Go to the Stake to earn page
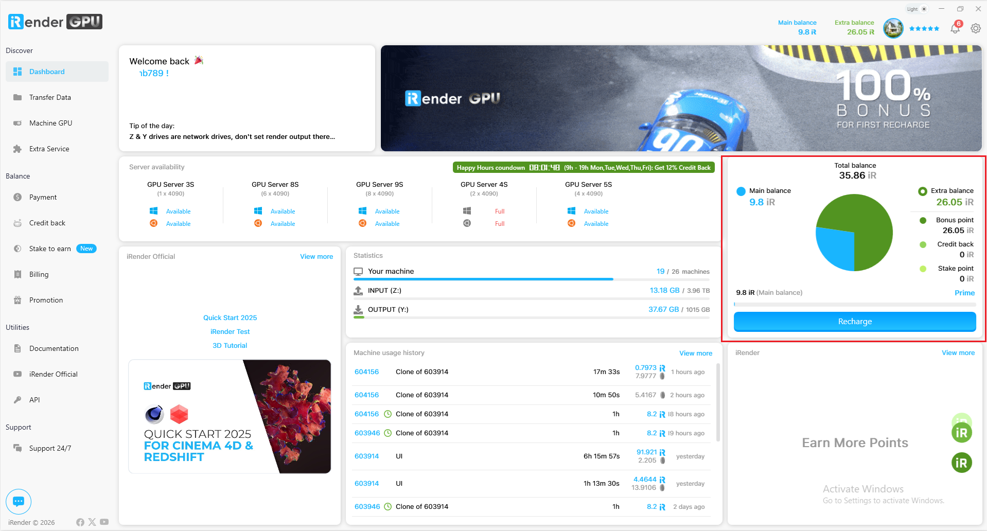 click(x=50, y=249)
